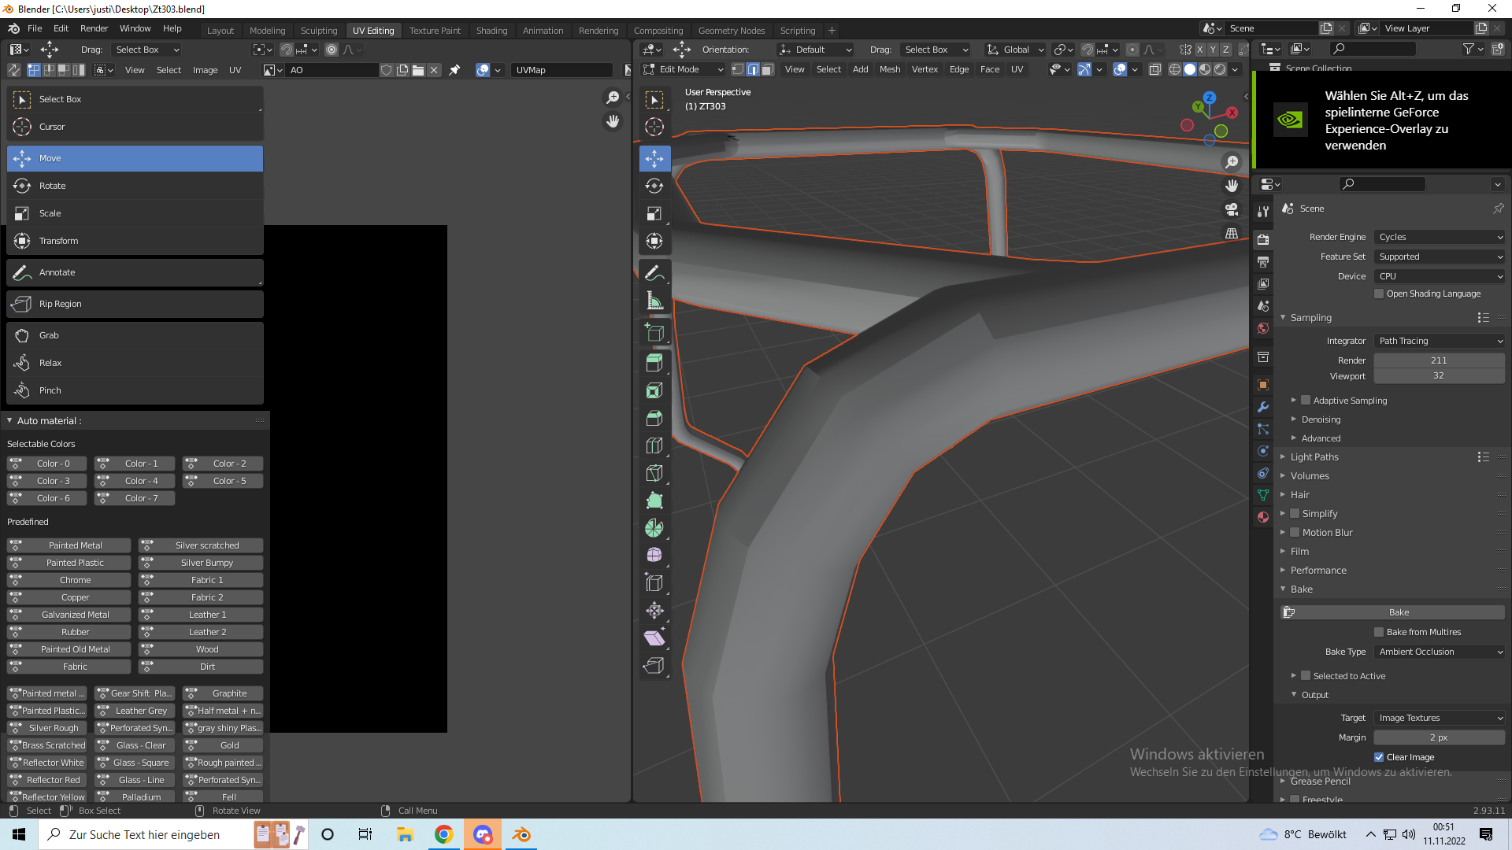Uncheck the Clear Image checkbox

click(1379, 757)
